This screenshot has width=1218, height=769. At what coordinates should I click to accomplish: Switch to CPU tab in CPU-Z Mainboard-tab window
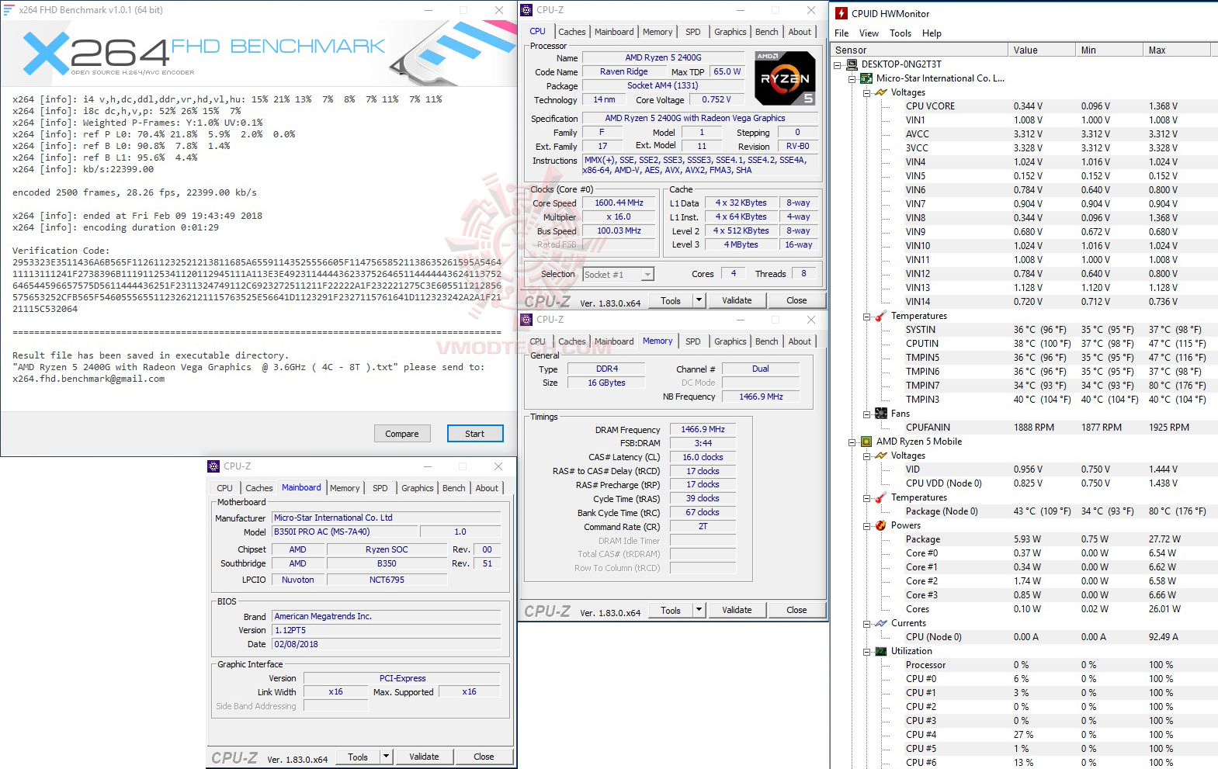pyautogui.click(x=225, y=488)
